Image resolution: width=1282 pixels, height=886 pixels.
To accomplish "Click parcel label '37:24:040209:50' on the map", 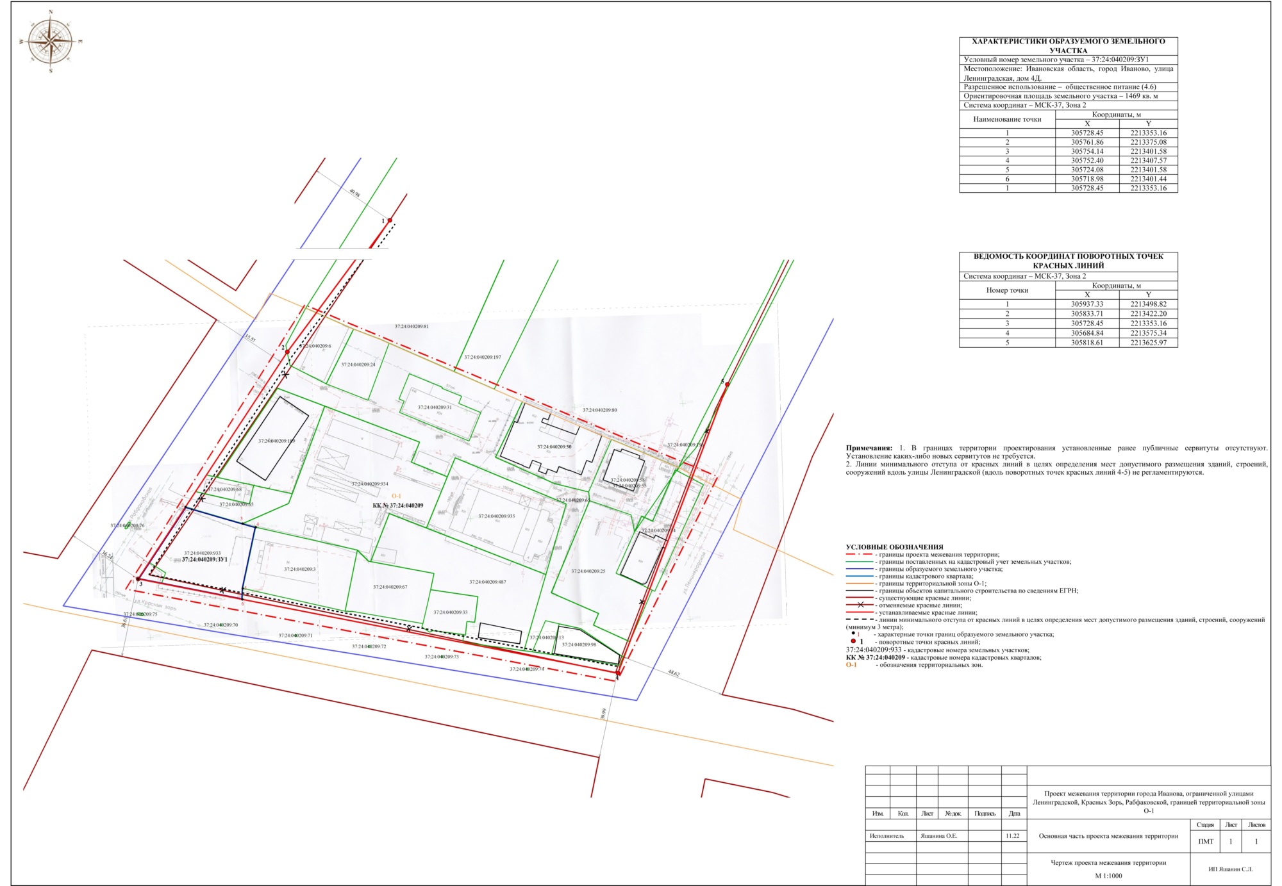I will (x=554, y=447).
